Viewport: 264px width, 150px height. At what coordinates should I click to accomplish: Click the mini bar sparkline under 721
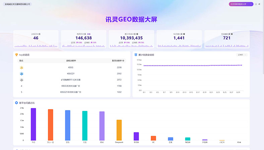pos(227,46)
